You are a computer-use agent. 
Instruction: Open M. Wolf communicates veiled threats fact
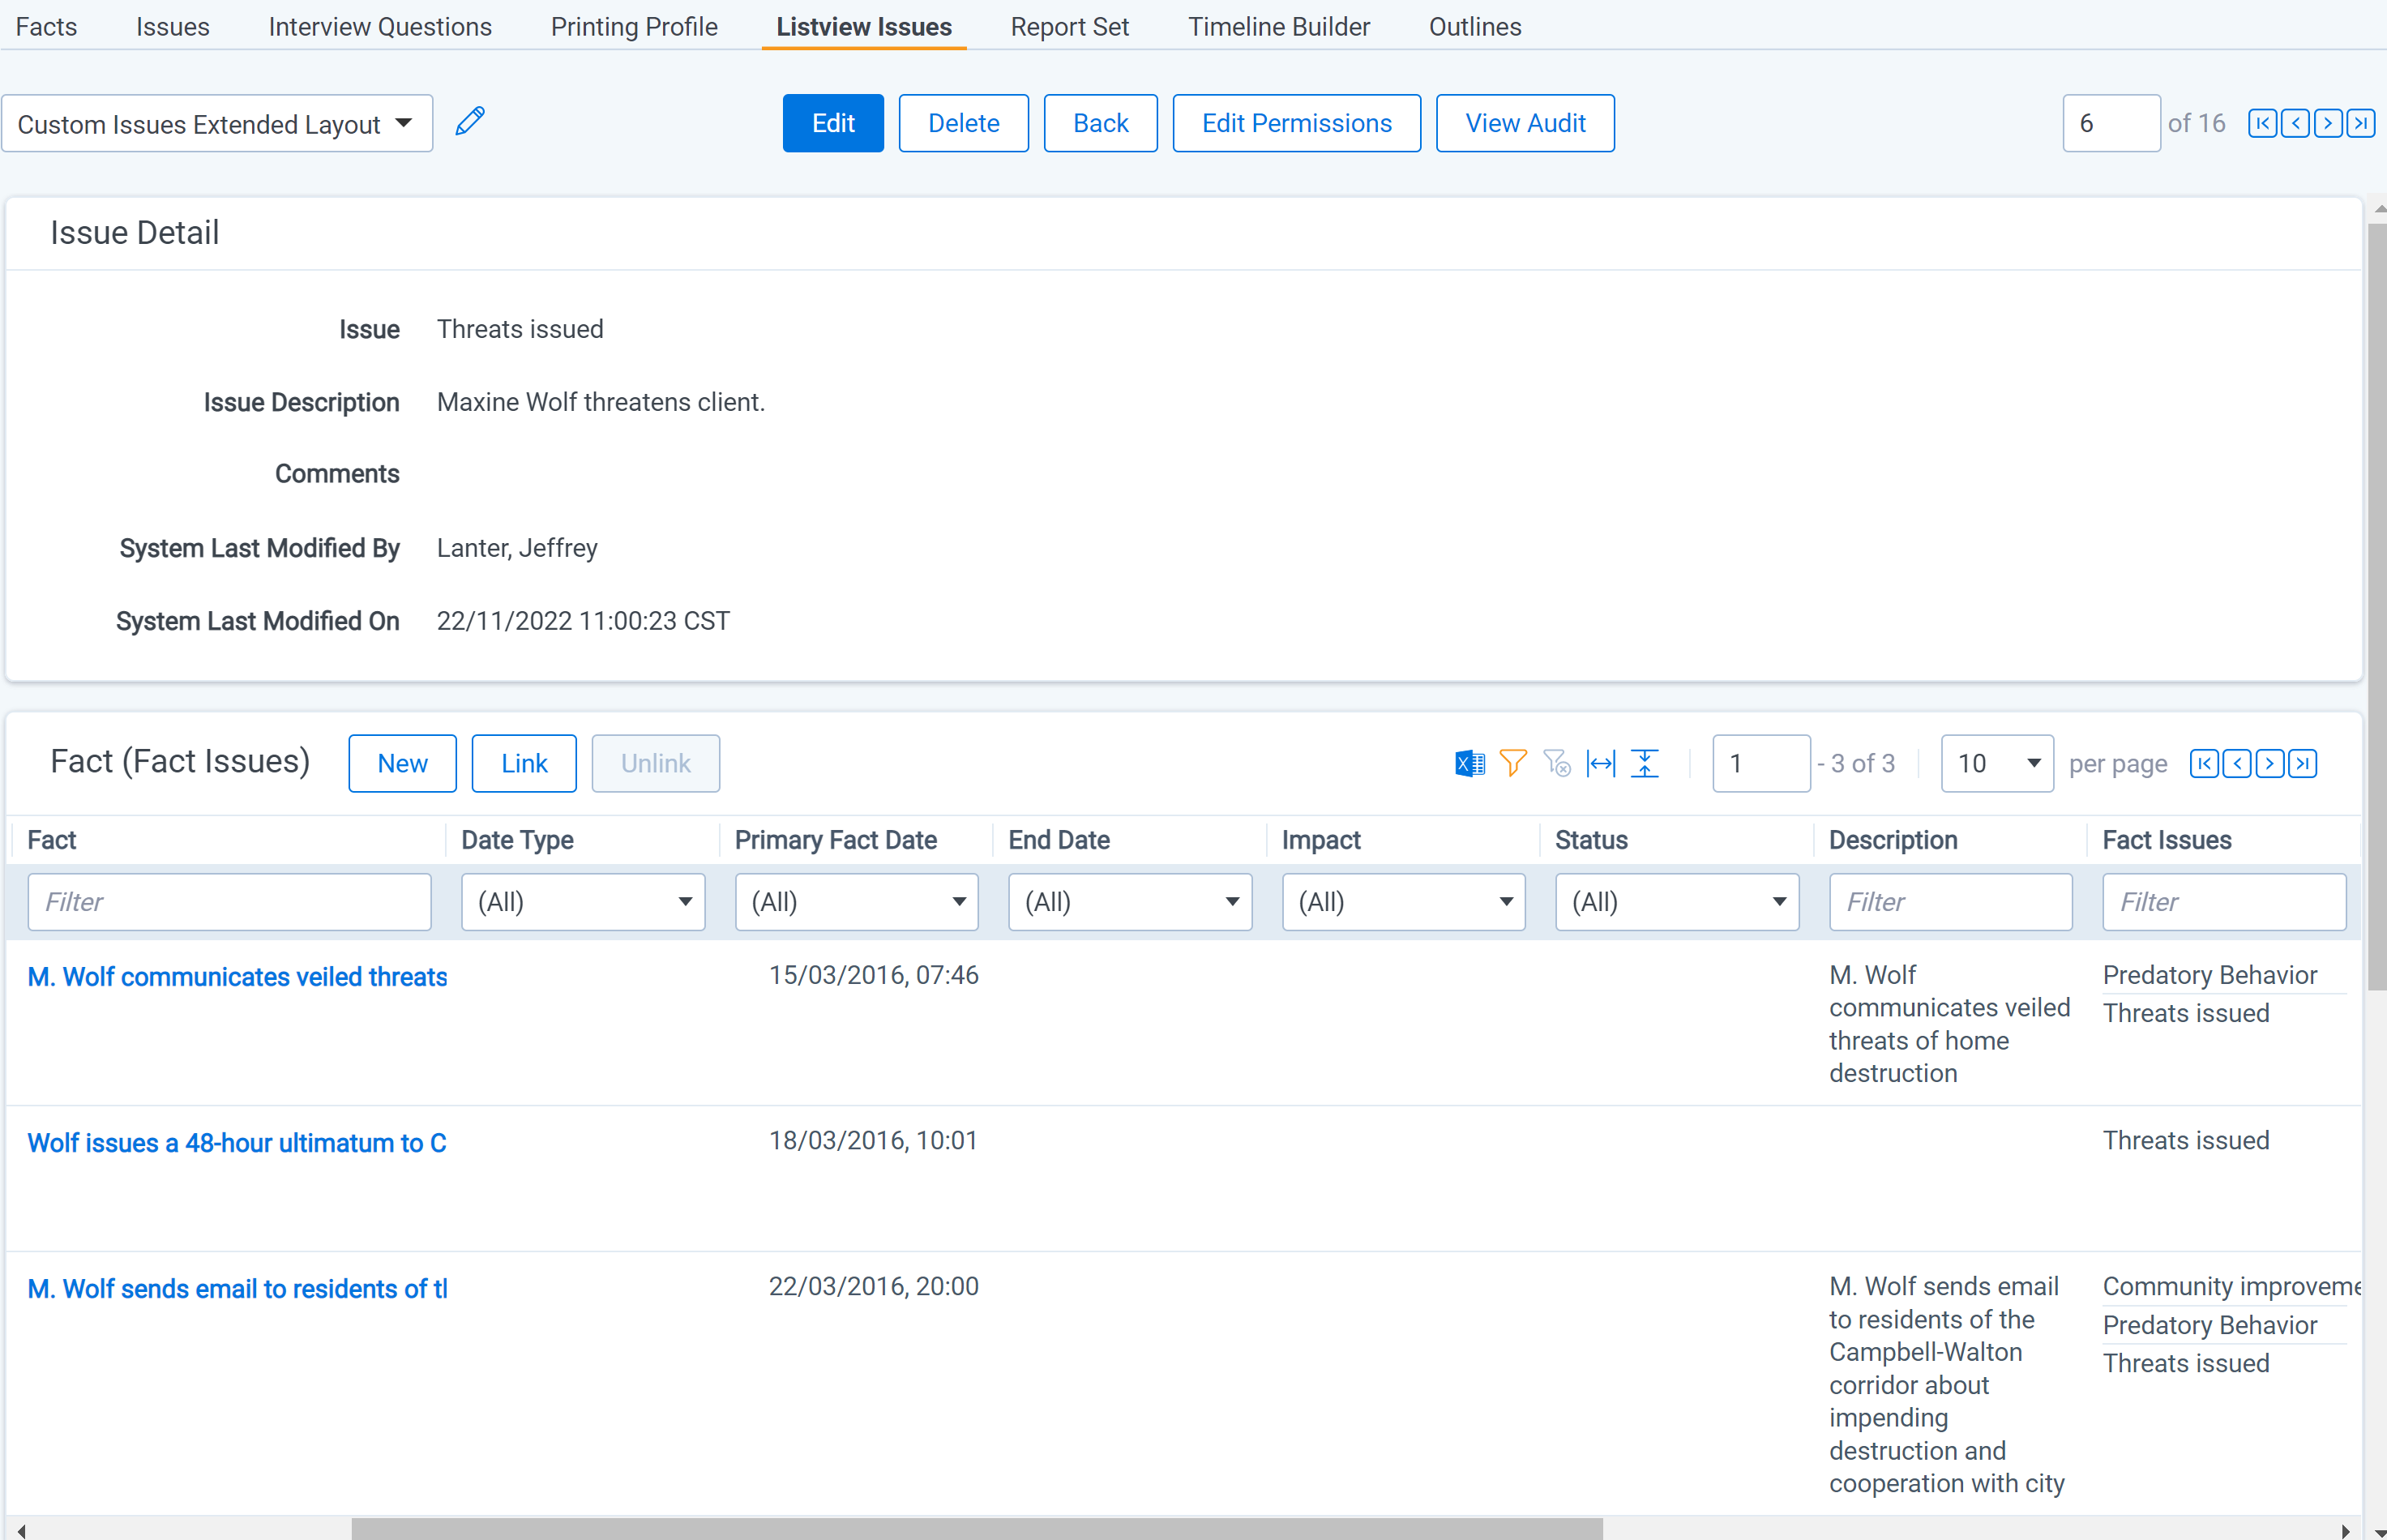[x=237, y=977]
